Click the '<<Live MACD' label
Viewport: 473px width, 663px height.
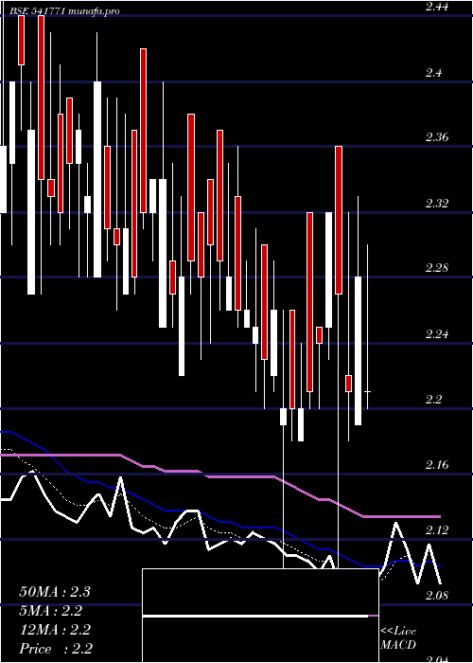pyautogui.click(x=398, y=638)
